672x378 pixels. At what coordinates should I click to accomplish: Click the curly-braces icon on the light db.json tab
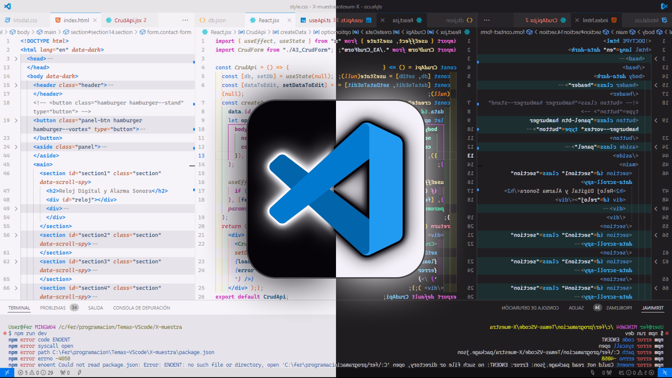202,20
